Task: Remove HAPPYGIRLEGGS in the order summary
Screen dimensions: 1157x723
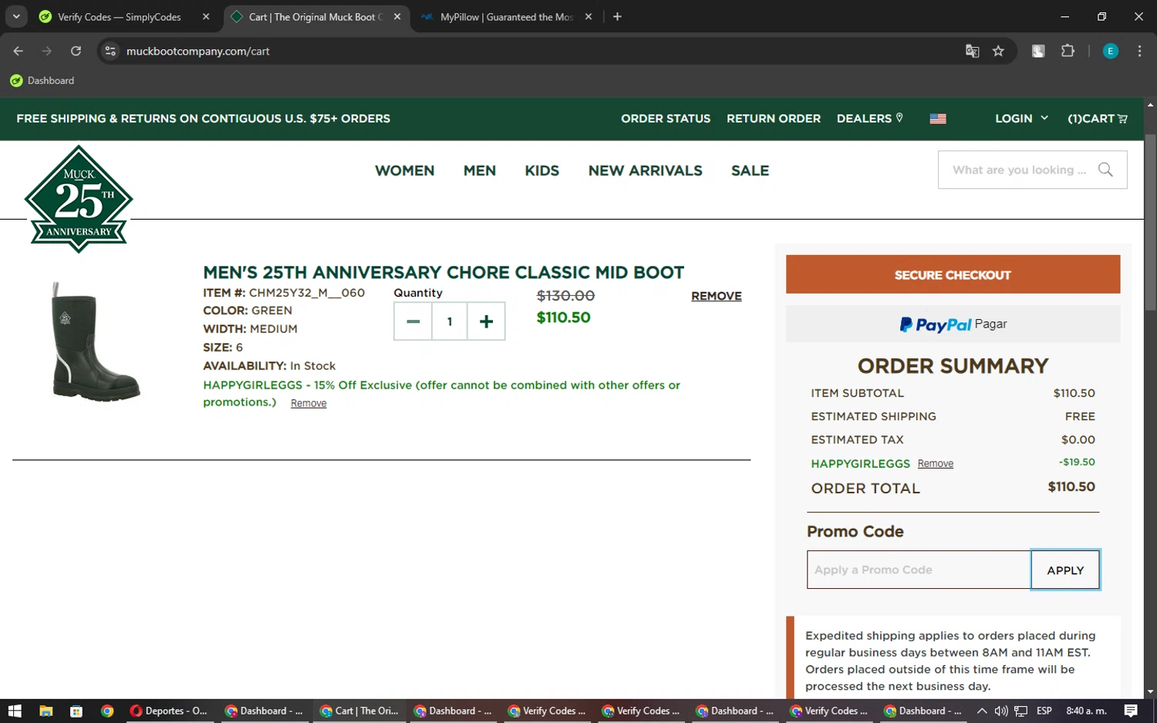Action: pyautogui.click(x=935, y=463)
